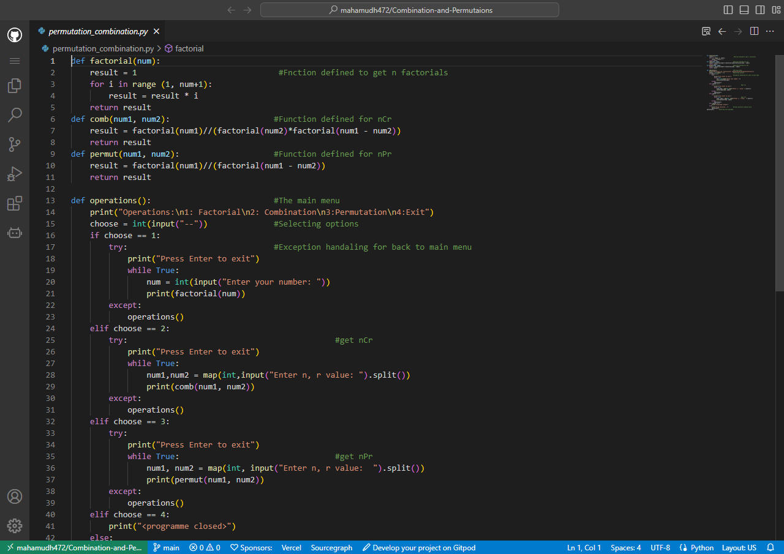Viewport: 784px width, 554px height.
Task: Open the robot-face chat icon
Action: [15, 233]
